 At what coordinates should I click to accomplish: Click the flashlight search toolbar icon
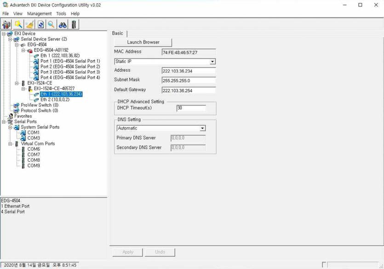(x=18, y=24)
